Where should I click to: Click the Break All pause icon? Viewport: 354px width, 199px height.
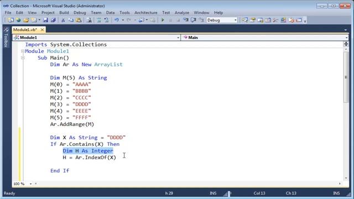170,20
